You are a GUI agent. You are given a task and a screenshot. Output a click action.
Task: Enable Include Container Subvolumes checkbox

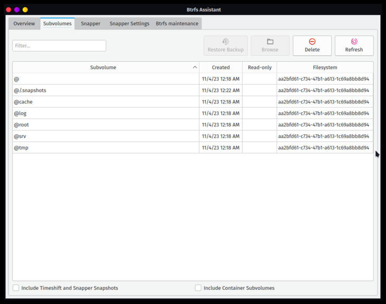pos(198,288)
